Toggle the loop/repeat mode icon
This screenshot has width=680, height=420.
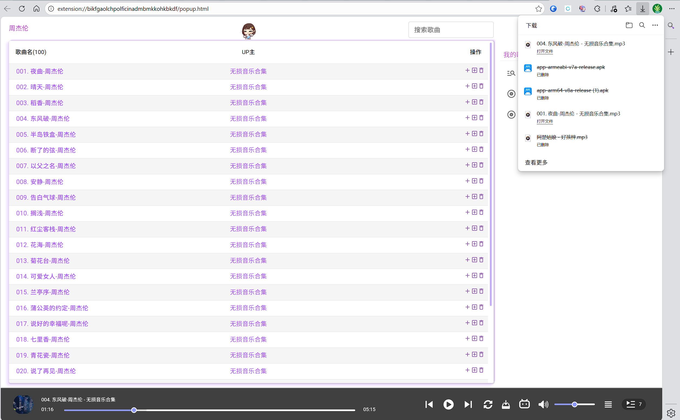(488, 404)
